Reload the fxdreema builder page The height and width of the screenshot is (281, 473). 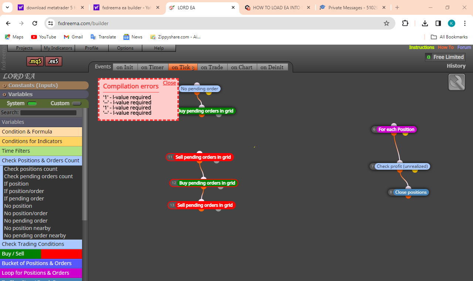click(x=35, y=23)
